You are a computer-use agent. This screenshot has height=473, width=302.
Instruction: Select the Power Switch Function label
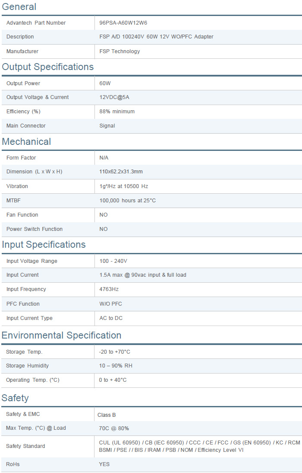click(35, 229)
